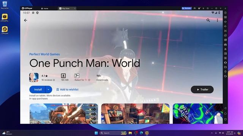243x136 pixels.
Task: Open second screenshot showing city street
Action: 135,114
